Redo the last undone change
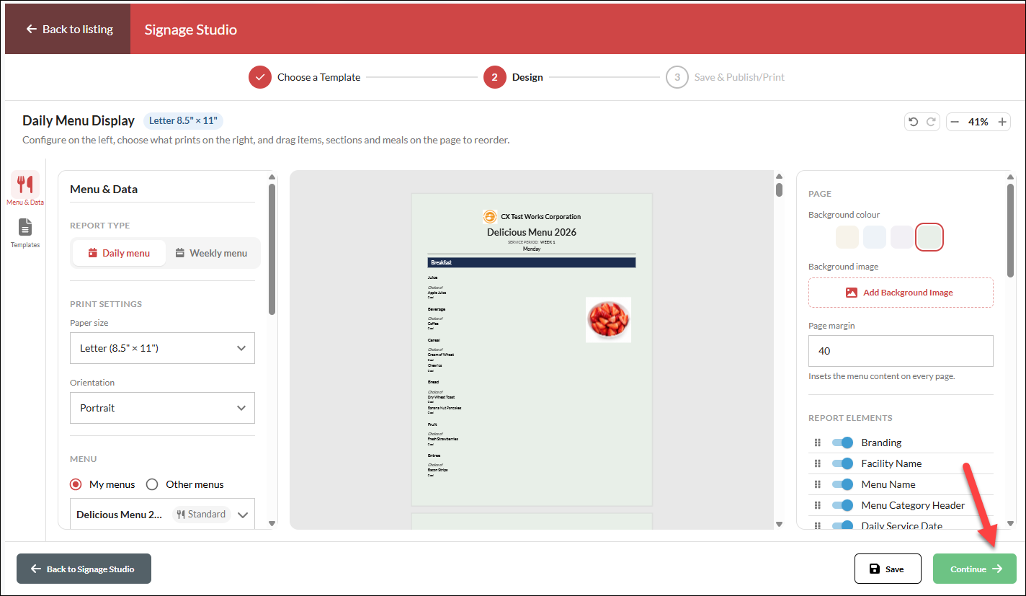Viewport: 1026px width, 596px height. click(931, 122)
